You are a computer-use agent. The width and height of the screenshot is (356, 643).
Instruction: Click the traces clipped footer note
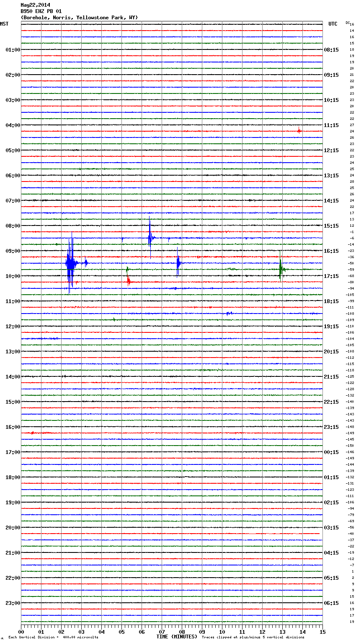click(253, 637)
